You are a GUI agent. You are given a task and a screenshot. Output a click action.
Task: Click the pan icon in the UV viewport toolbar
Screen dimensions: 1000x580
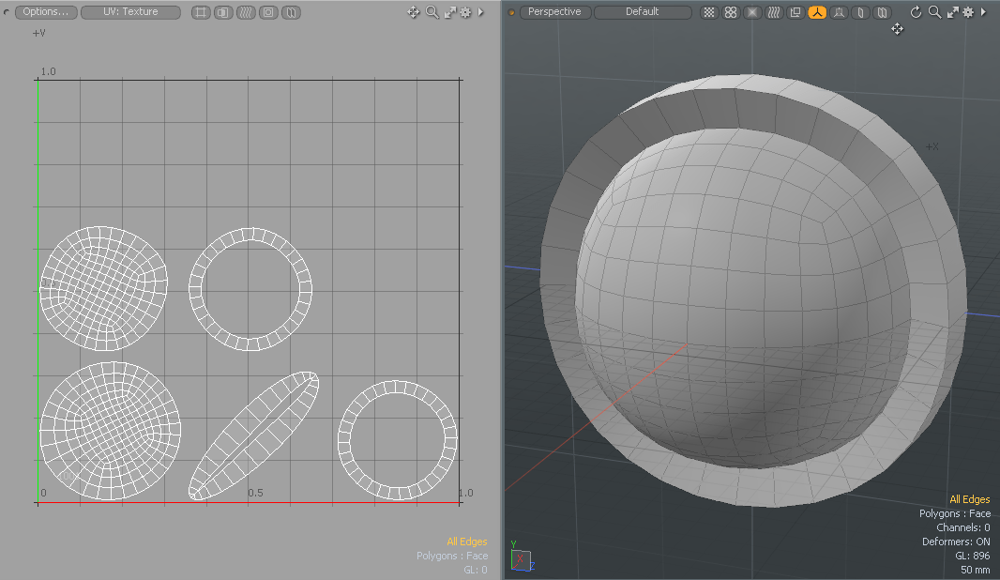413,11
